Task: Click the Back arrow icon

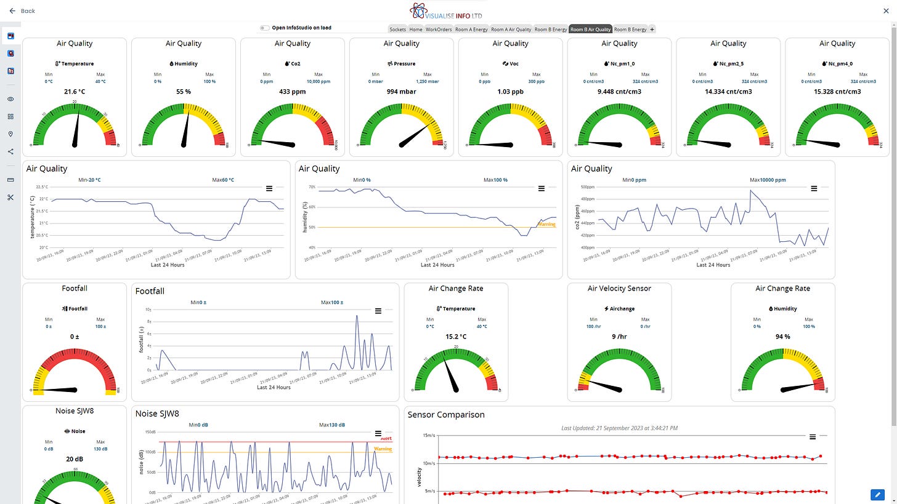Action: pyautogui.click(x=12, y=11)
